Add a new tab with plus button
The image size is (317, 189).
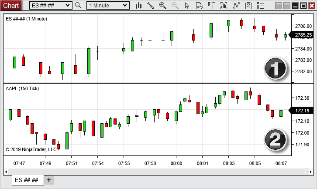[x=49, y=180]
